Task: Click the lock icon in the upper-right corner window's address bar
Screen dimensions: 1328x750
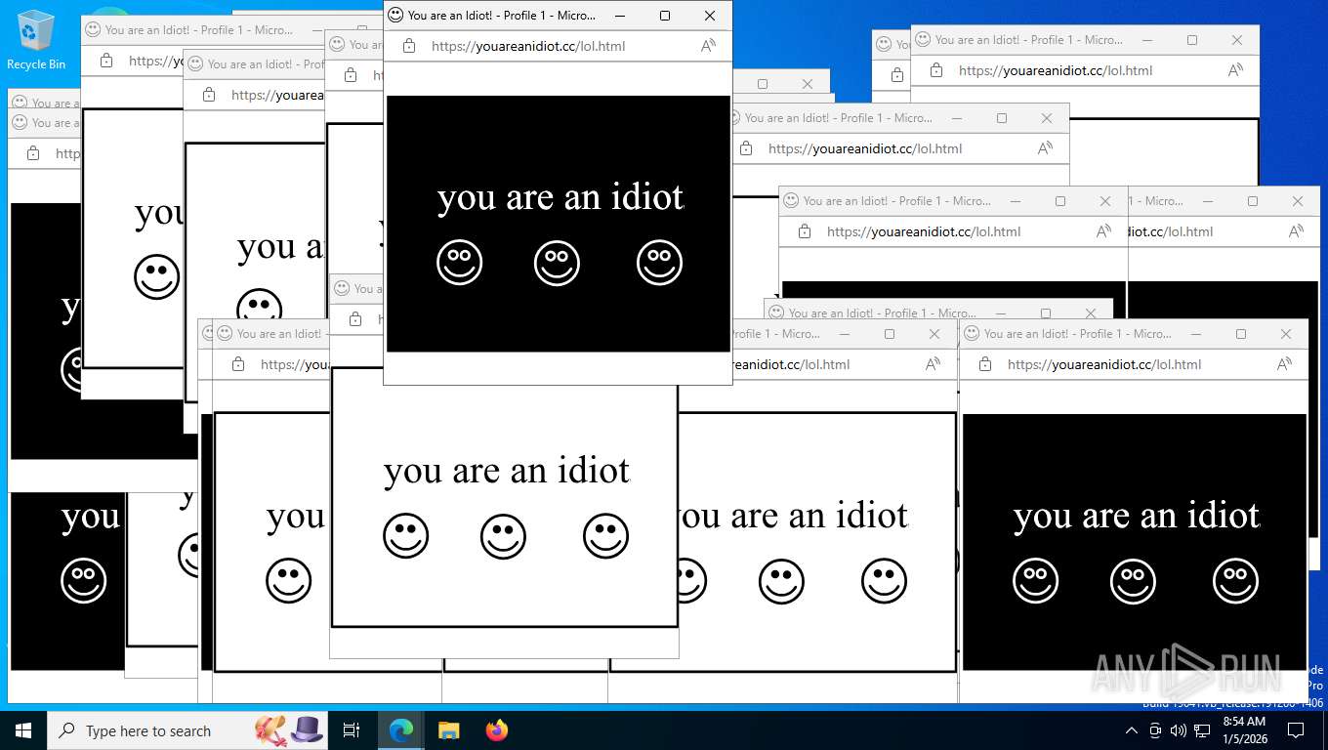Action: 936,70
